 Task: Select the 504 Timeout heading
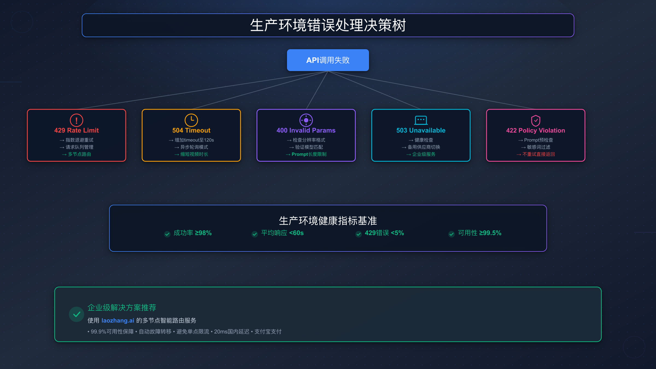pyautogui.click(x=191, y=130)
